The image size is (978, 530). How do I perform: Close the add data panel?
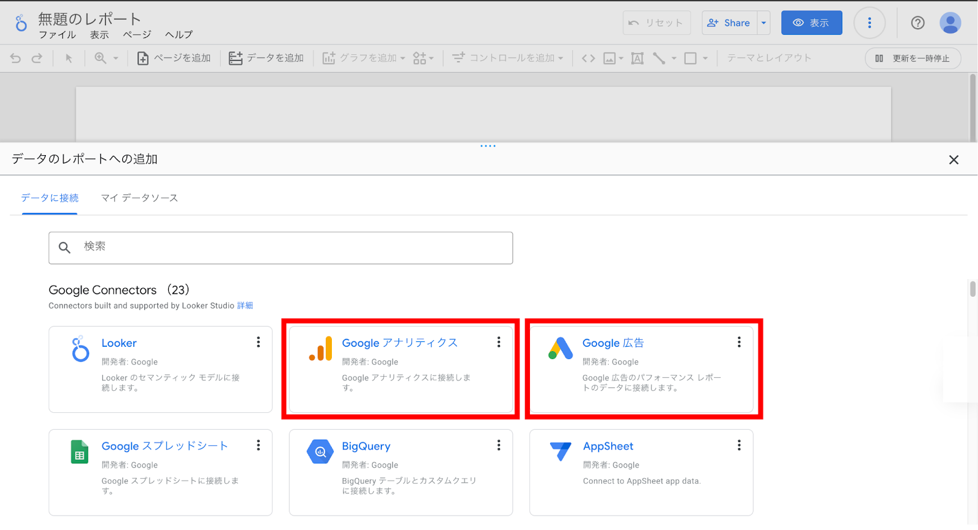click(954, 159)
